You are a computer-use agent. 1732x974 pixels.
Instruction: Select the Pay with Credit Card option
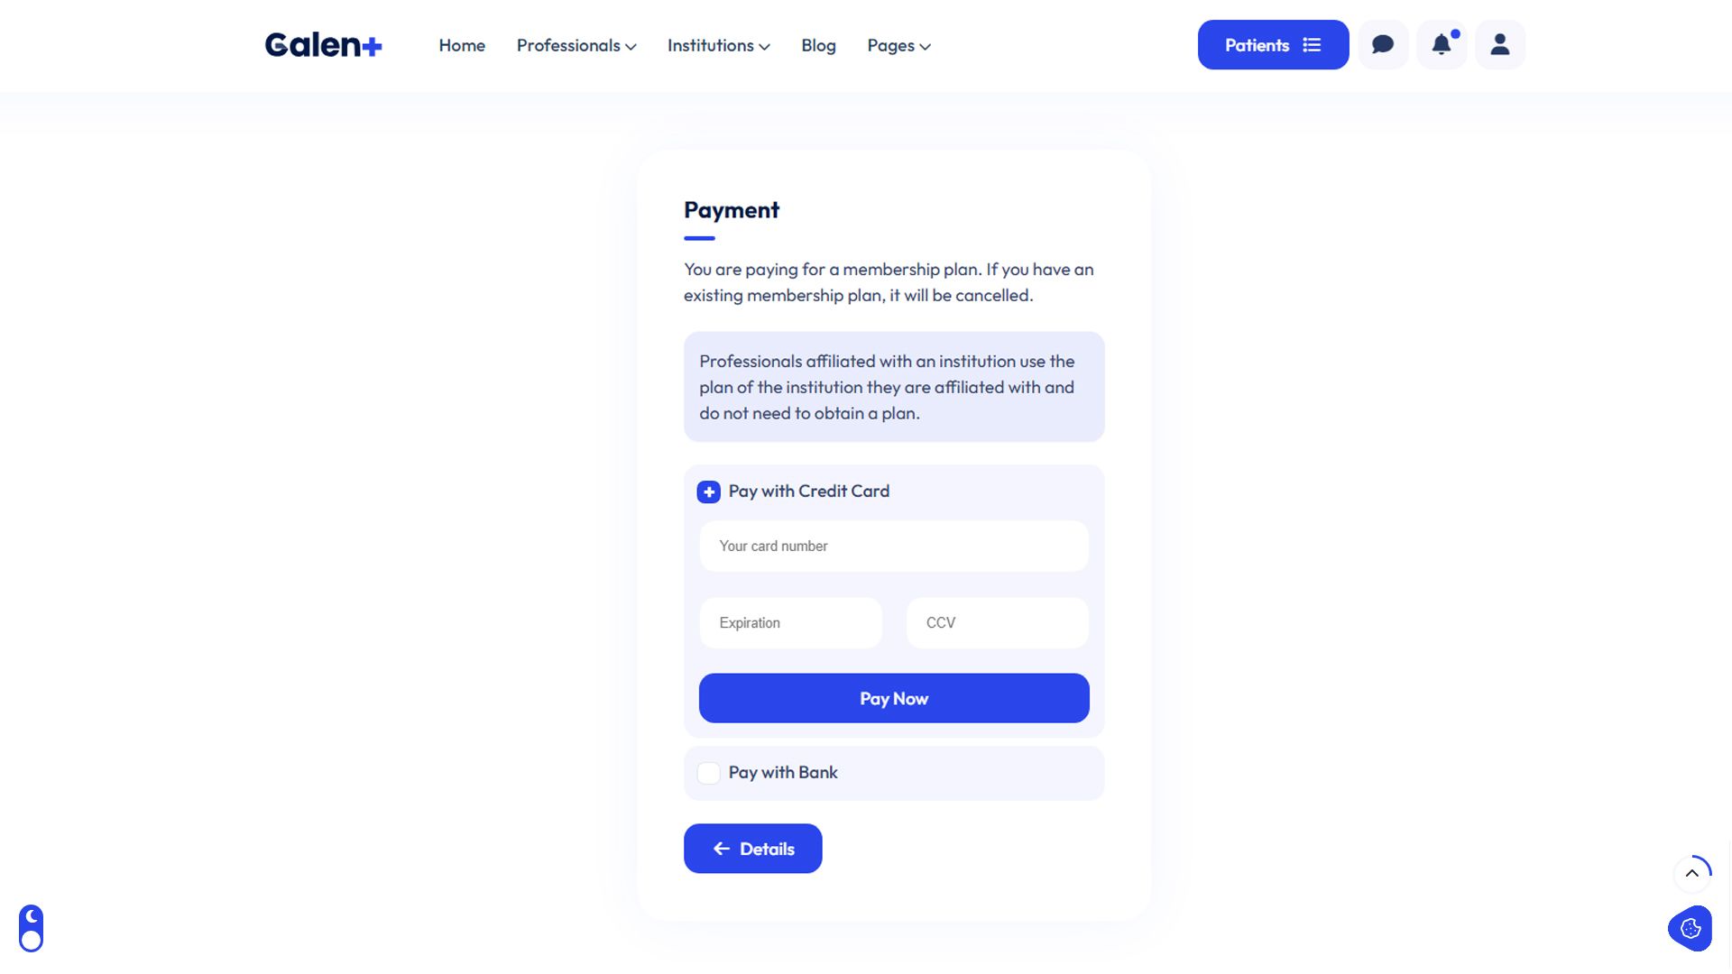pyautogui.click(x=709, y=492)
